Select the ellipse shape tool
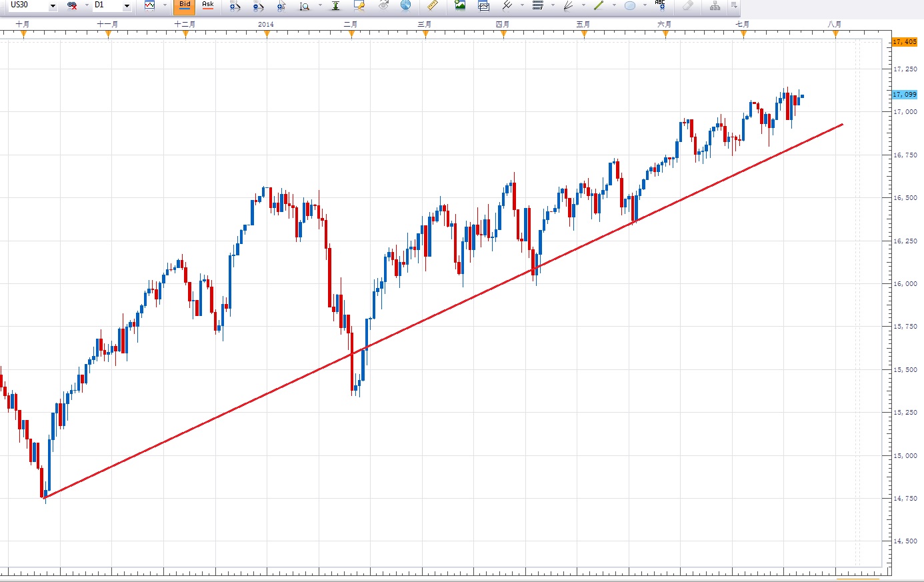The height and width of the screenshot is (582, 924). [630, 5]
